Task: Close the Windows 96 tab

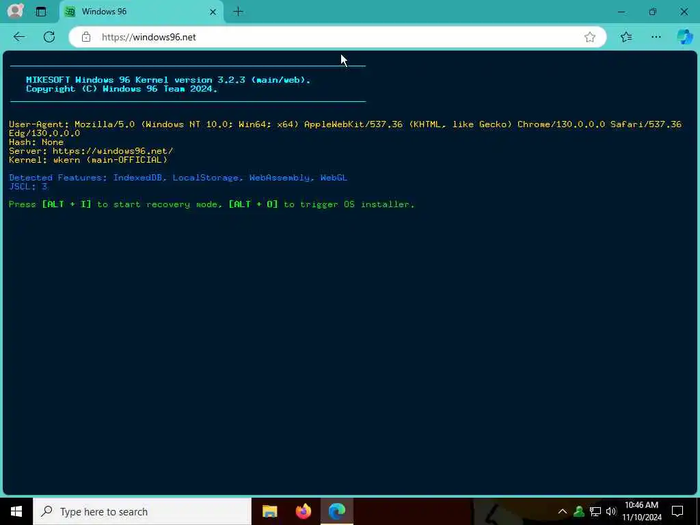Action: [x=213, y=12]
